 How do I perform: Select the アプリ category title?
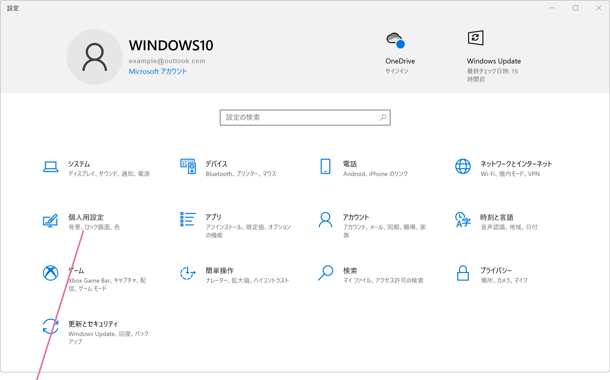(213, 217)
